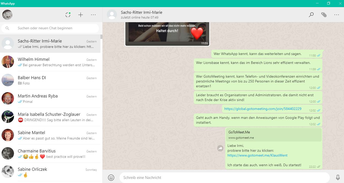The image size is (344, 183).
Task: Open your own profile picture
Action: tap(7, 15)
